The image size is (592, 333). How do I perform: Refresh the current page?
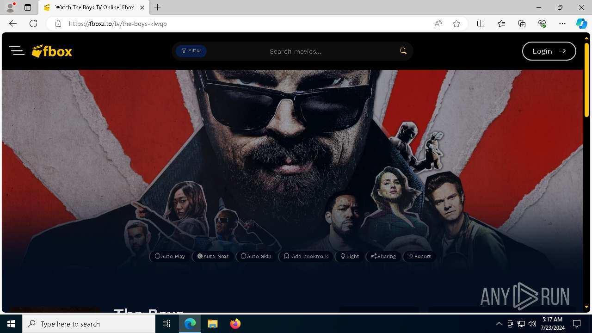[x=33, y=24]
